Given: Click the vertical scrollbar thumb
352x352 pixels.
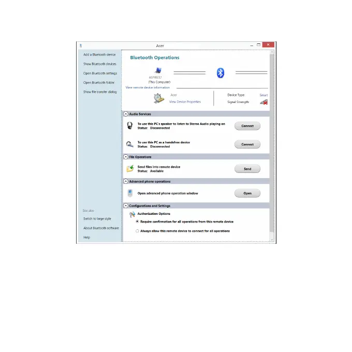Looking at the screenshot, I should (x=272, y=143).
